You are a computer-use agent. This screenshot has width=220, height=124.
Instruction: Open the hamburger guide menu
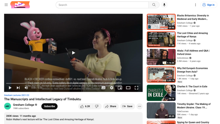pyautogui.click(x=6, y=5)
